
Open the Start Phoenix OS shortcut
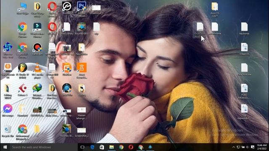coord(8,71)
